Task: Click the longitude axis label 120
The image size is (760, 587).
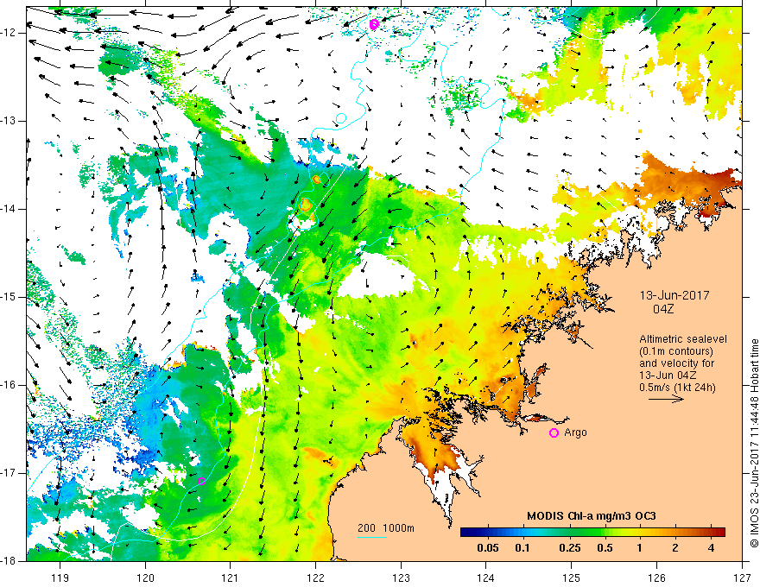Action: (145, 578)
